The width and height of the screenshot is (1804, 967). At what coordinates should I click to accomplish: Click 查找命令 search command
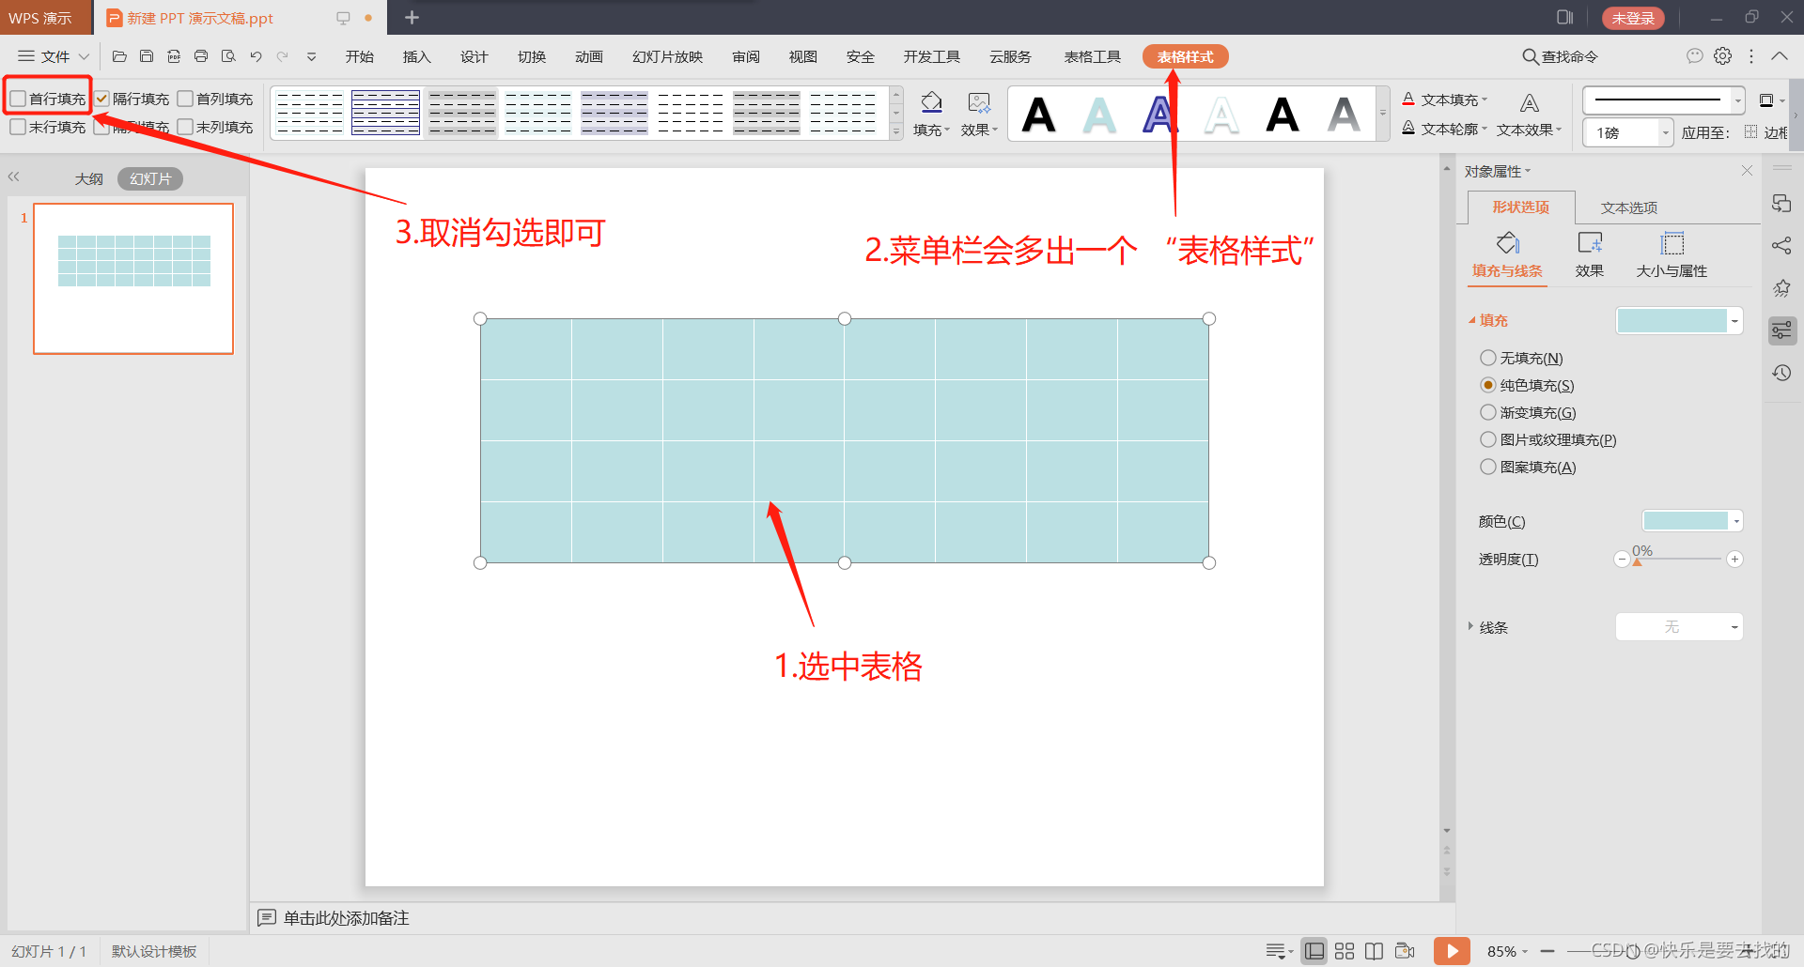point(1560,56)
